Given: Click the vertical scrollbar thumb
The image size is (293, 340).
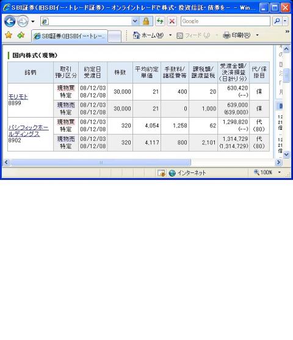Looking at the screenshot, I should pyautogui.click(x=286, y=76).
